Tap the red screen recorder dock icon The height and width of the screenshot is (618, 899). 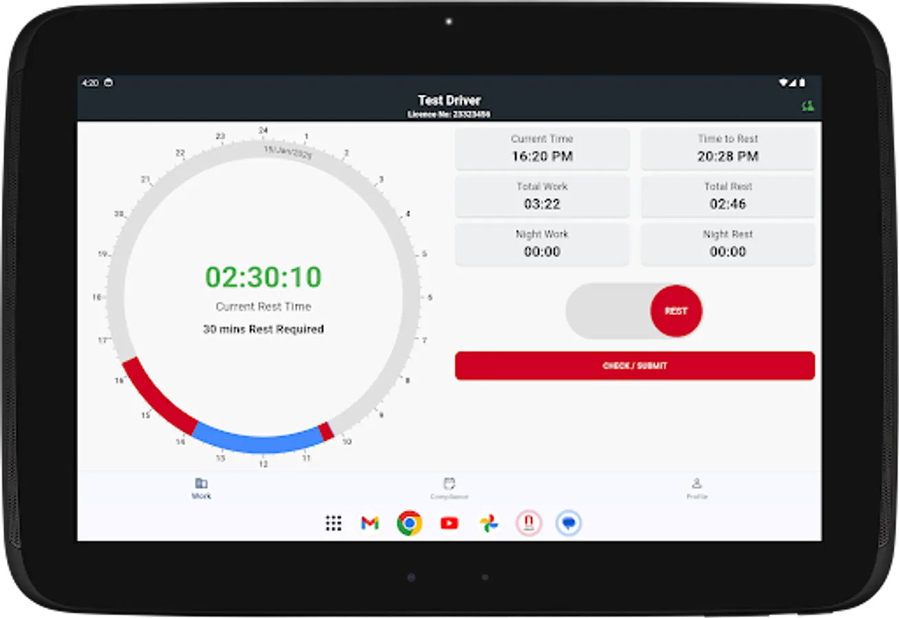tap(529, 523)
